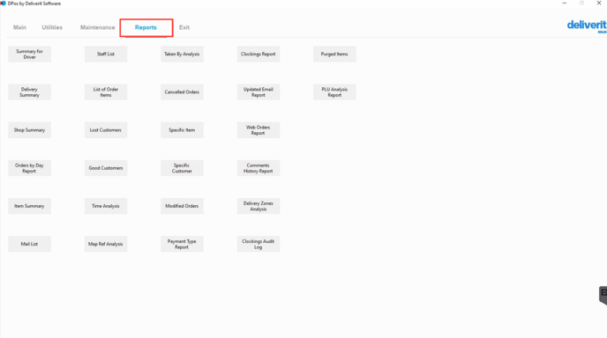The width and height of the screenshot is (607, 338).
Task: Open the Item Summary report
Action: click(x=29, y=206)
